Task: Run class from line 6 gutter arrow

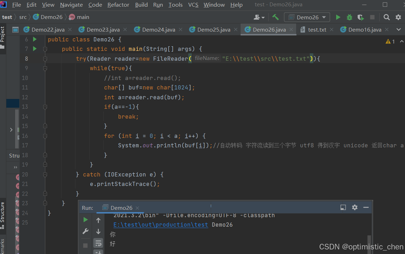Action: [35, 39]
